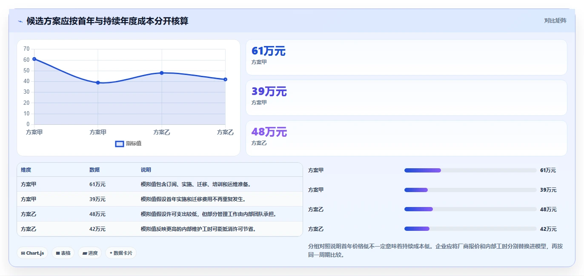This screenshot has height=276, width=584.
Task: Click the 10 label on the chart y-axis
Action: point(26,114)
